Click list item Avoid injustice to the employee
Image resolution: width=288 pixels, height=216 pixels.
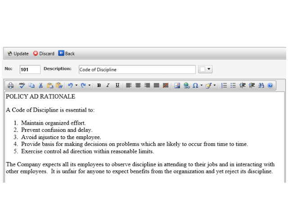click(x=61, y=137)
